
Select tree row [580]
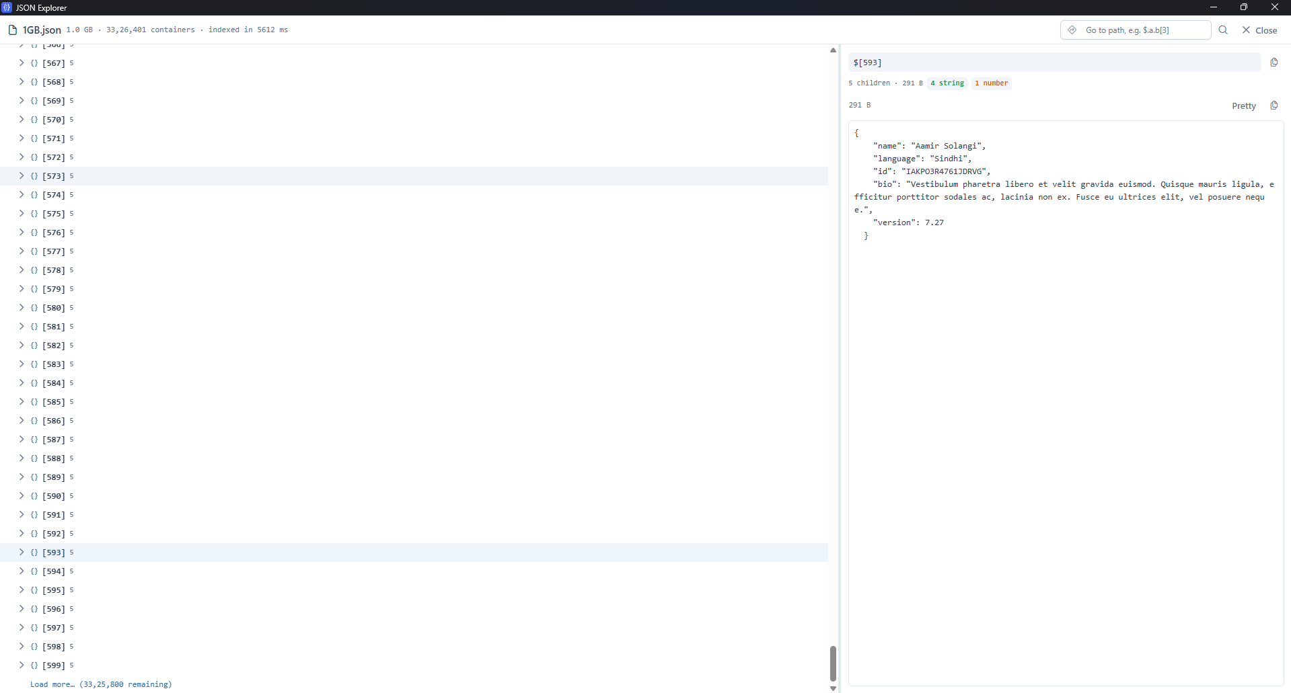point(414,308)
